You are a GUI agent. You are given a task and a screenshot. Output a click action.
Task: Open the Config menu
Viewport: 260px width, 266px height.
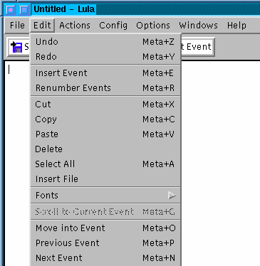[113, 26]
